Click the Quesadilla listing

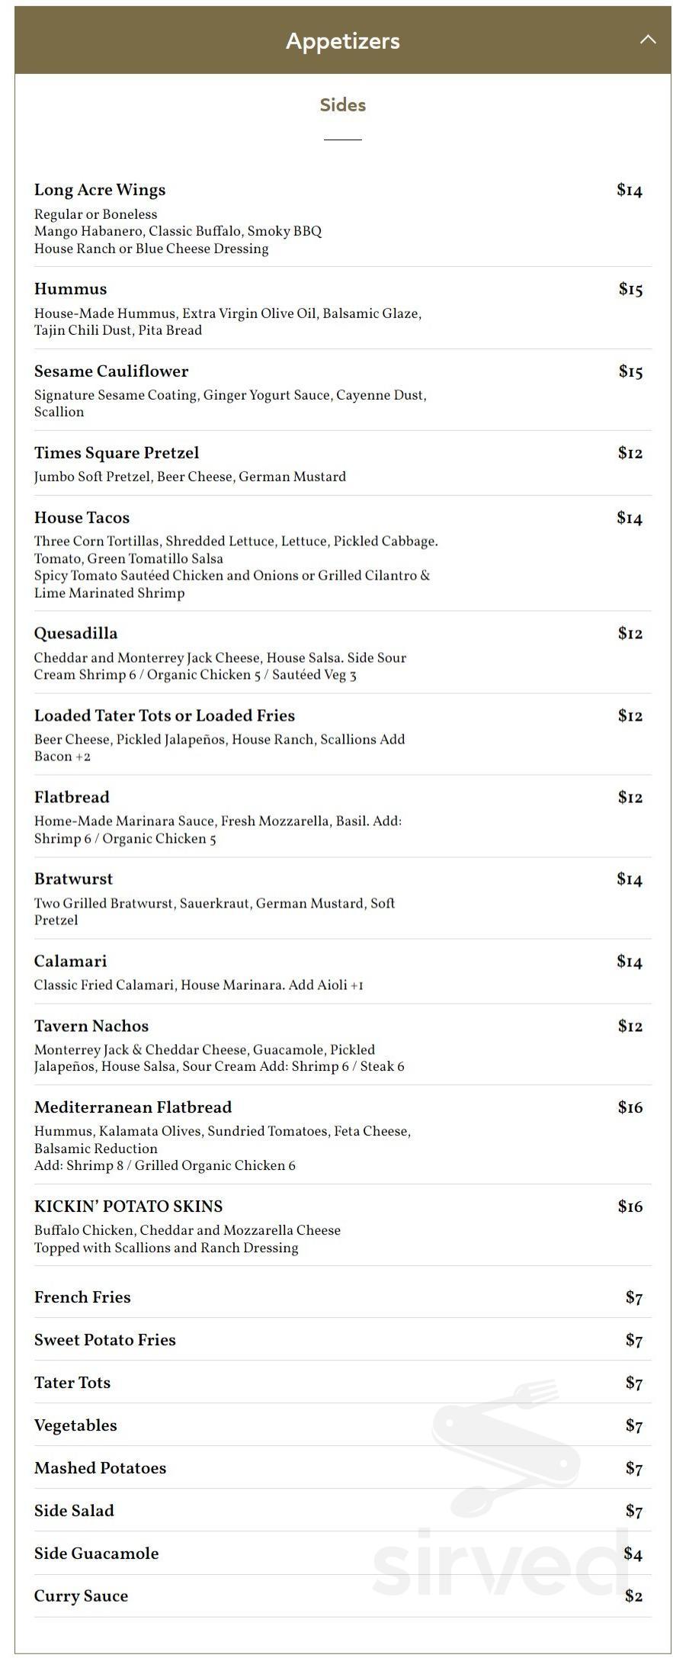click(x=75, y=634)
